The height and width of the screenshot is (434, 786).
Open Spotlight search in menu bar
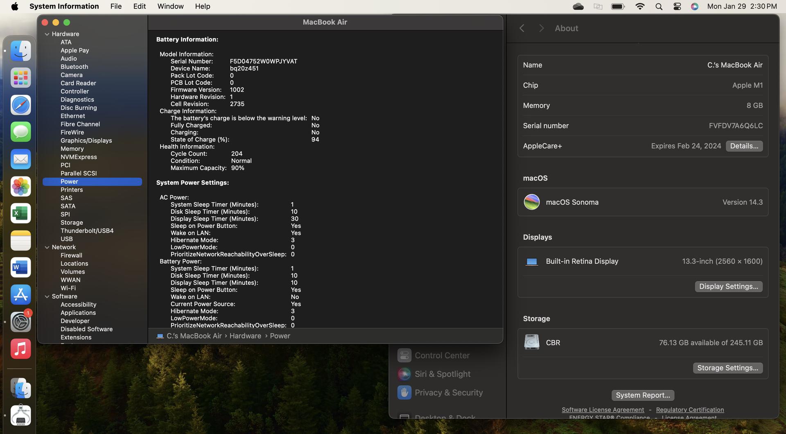click(659, 6)
